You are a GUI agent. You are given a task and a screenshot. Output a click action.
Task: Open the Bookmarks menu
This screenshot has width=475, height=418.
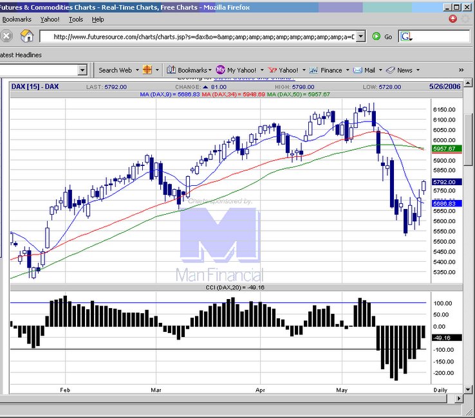coord(17,19)
